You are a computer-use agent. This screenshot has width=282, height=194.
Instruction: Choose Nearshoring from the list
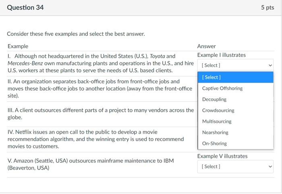[235, 132]
